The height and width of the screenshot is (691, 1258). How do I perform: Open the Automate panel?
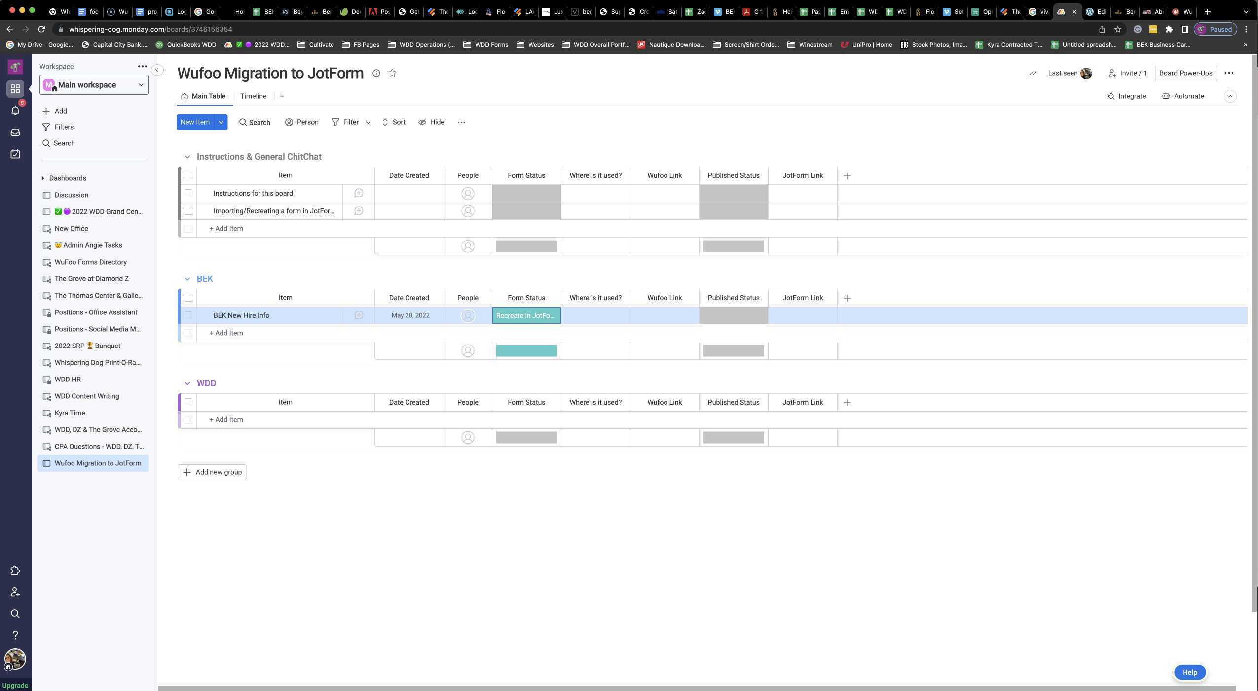click(x=1183, y=96)
